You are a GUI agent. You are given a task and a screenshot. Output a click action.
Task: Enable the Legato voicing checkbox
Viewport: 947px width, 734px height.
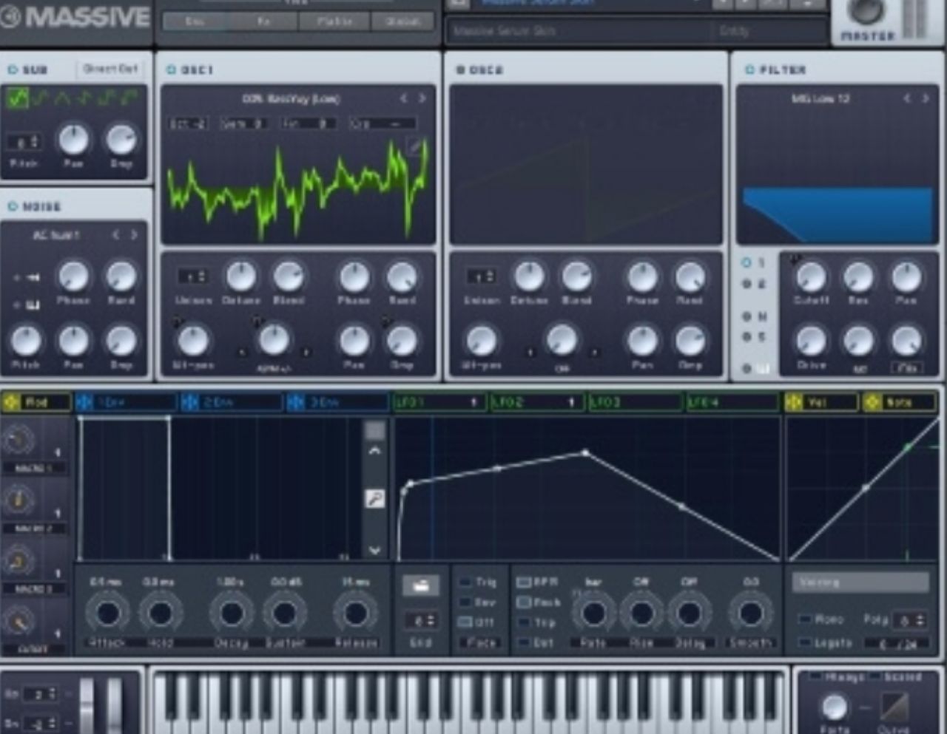click(804, 643)
